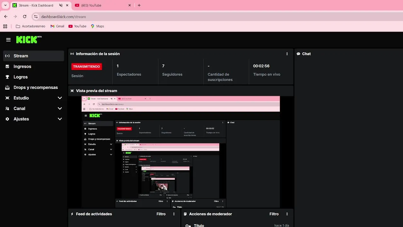This screenshot has height=227, width=403.
Task: Select the Stream - Kick Dashboard tab
Action: 40,5
